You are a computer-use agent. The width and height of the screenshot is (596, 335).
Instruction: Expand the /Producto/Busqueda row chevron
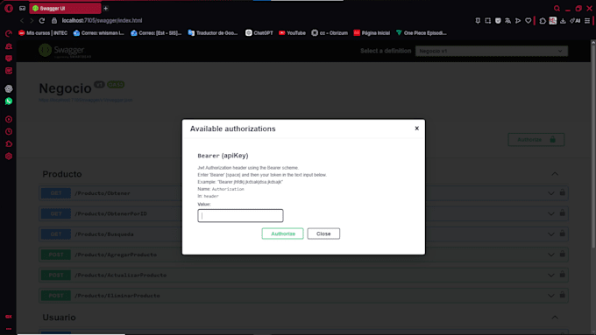coord(550,234)
